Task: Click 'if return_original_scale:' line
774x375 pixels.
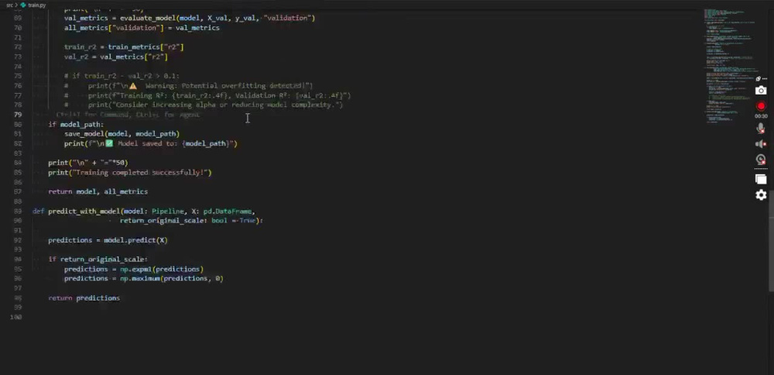Action: point(98,260)
